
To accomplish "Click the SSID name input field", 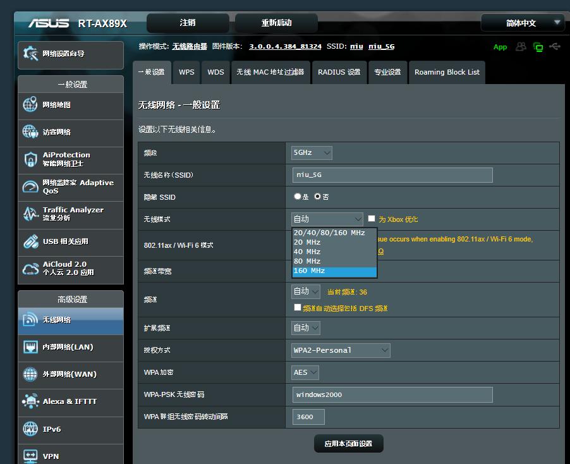I will pyautogui.click(x=392, y=175).
